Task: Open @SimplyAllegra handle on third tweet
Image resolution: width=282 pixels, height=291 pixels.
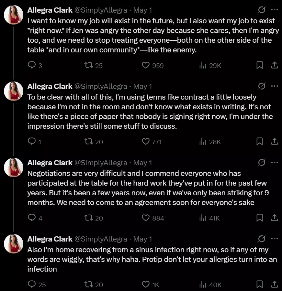Action: click(101, 163)
